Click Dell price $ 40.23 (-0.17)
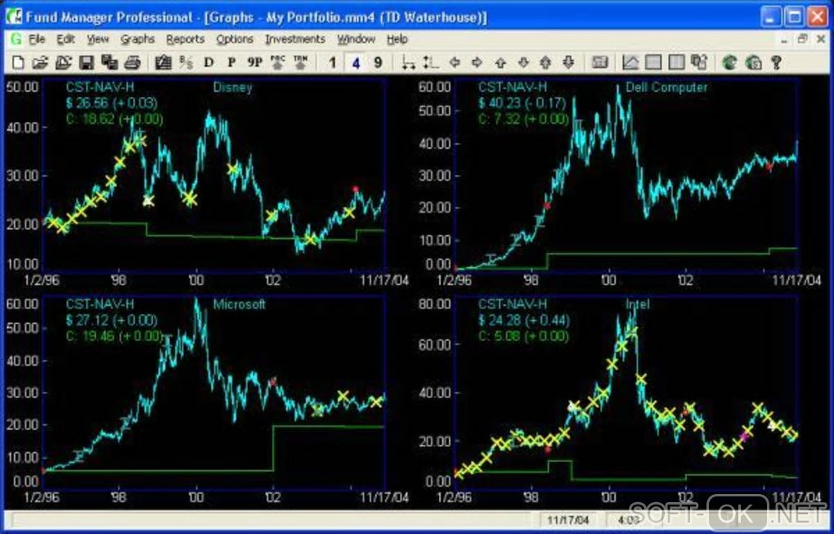Screen dimensions: 834x534 coord(522,103)
